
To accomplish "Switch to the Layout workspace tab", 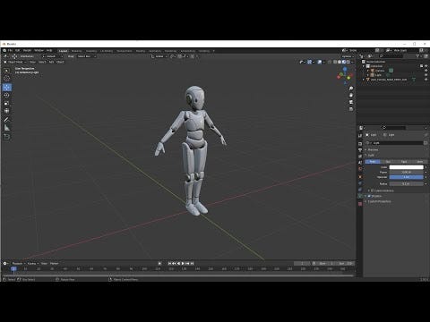I will 63,51.
